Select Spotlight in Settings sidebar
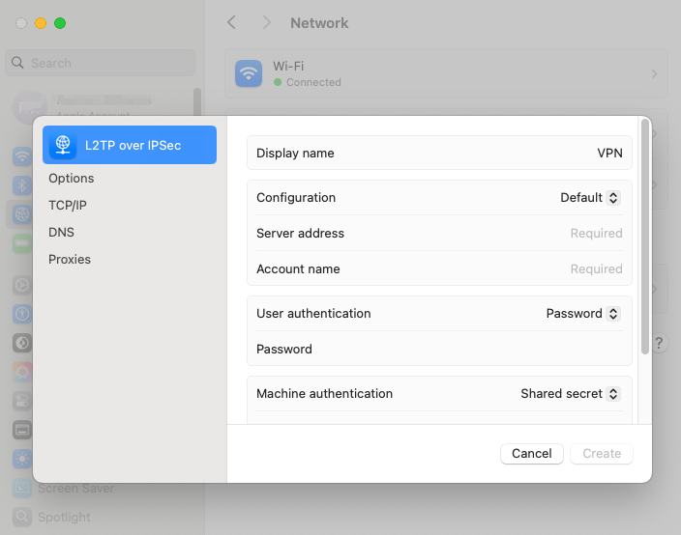 pyautogui.click(x=64, y=517)
